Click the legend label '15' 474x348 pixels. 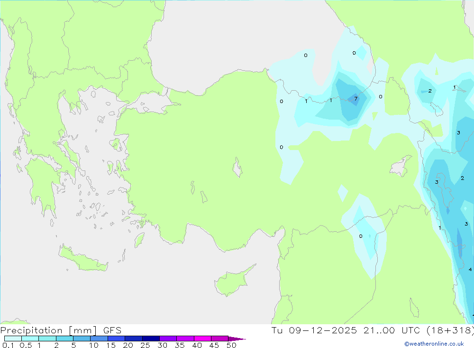111,345
